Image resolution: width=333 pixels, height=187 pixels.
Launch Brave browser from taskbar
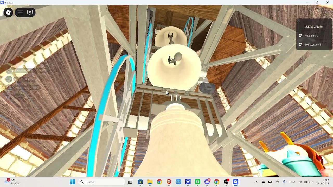[169, 182]
